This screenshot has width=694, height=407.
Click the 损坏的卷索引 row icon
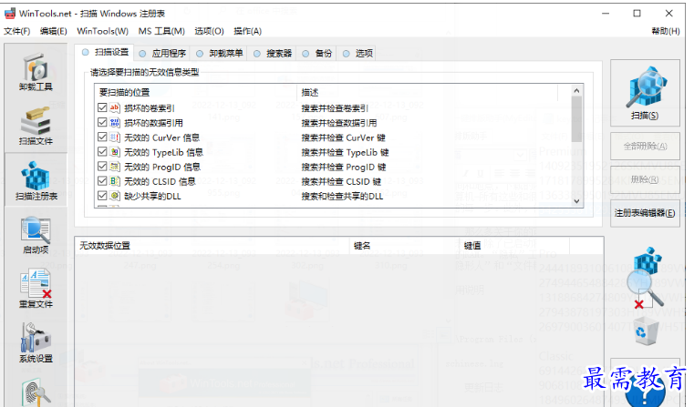coord(115,107)
